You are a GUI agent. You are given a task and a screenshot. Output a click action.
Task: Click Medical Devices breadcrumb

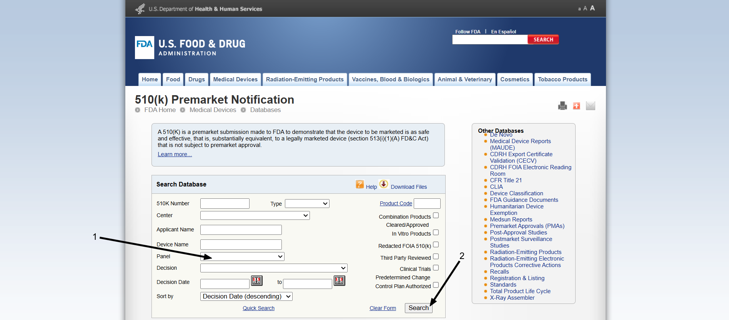213,110
